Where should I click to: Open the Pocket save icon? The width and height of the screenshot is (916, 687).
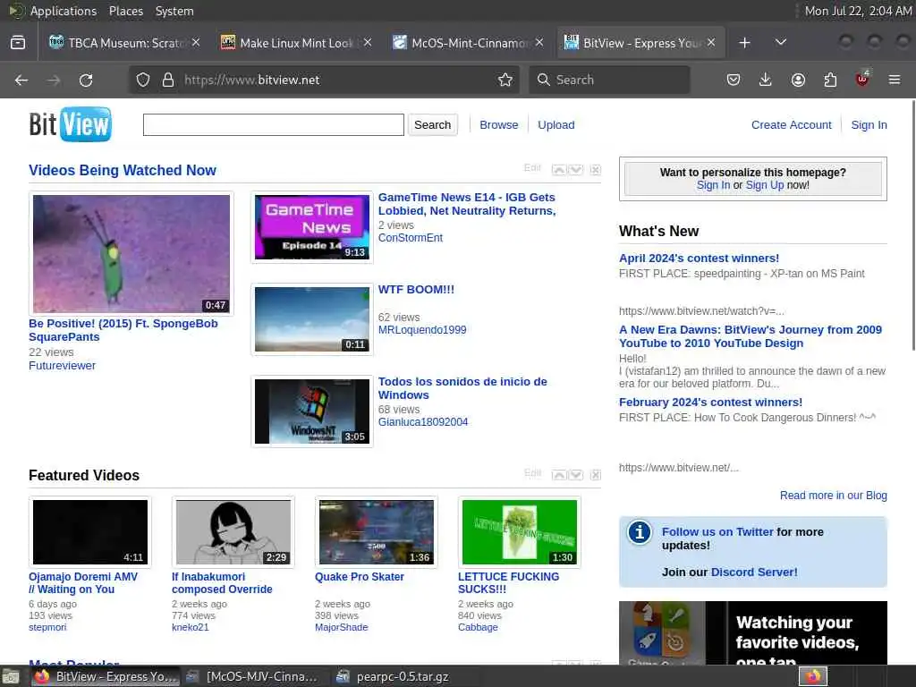pos(734,80)
